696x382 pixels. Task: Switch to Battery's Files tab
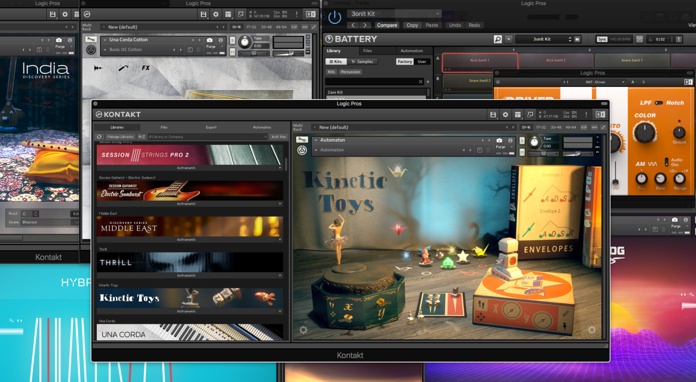point(367,51)
